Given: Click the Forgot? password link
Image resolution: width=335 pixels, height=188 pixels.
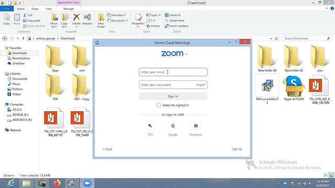Looking at the screenshot, I should (x=201, y=85).
